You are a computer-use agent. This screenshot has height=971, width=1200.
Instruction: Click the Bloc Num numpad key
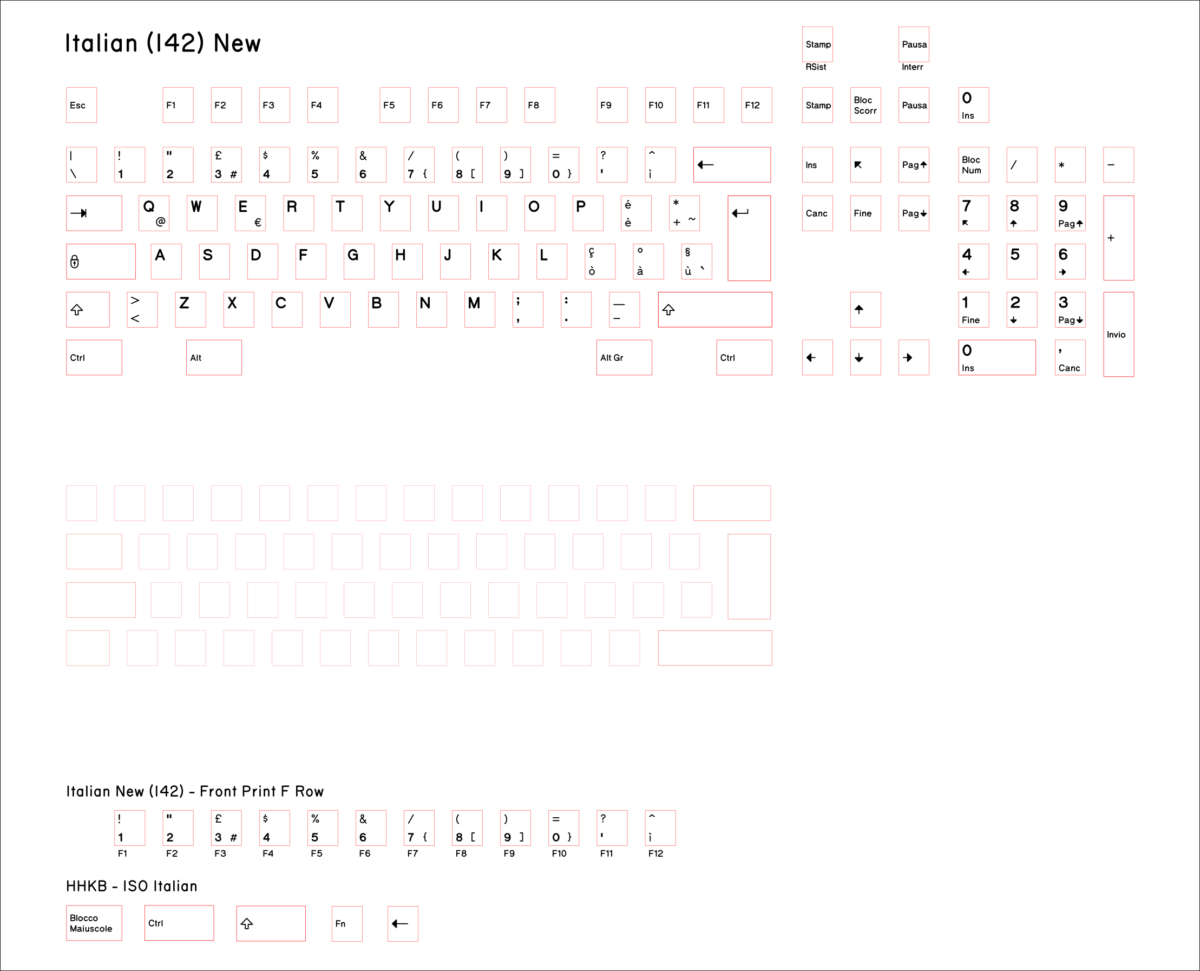click(973, 165)
